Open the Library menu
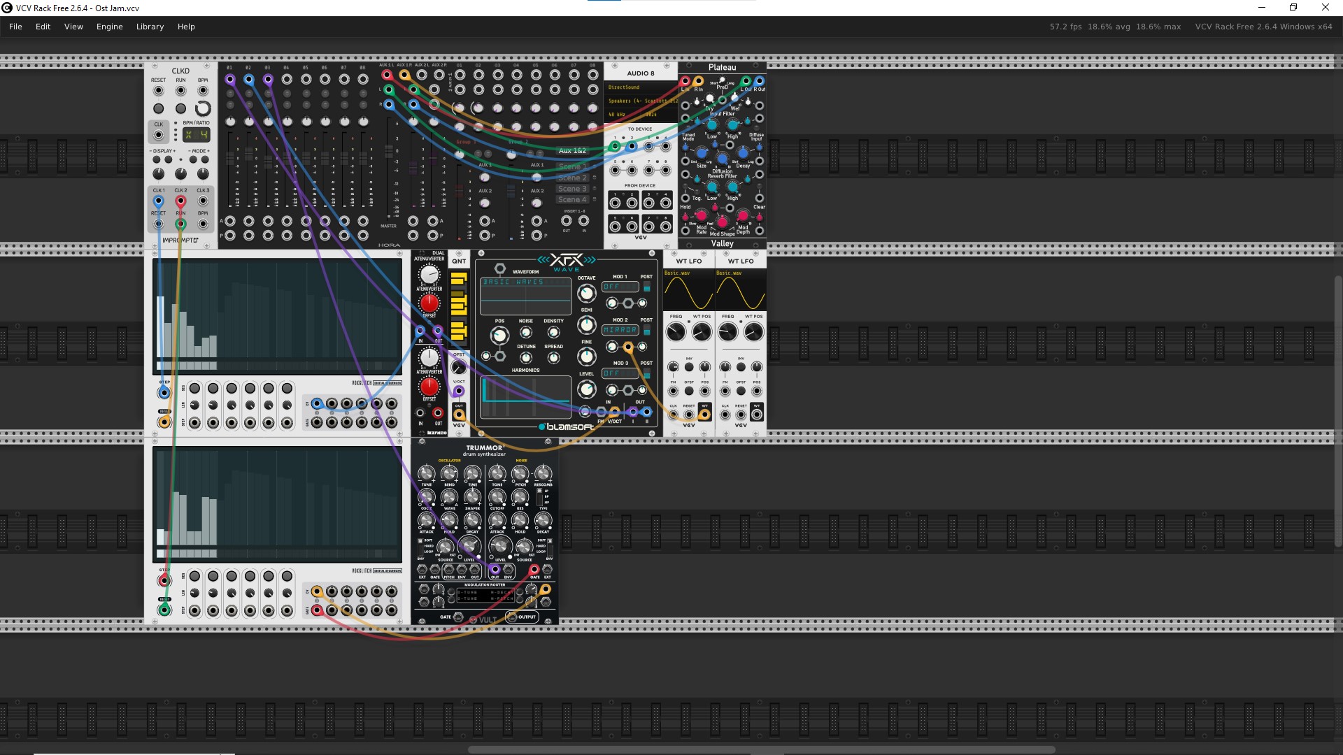 150,27
